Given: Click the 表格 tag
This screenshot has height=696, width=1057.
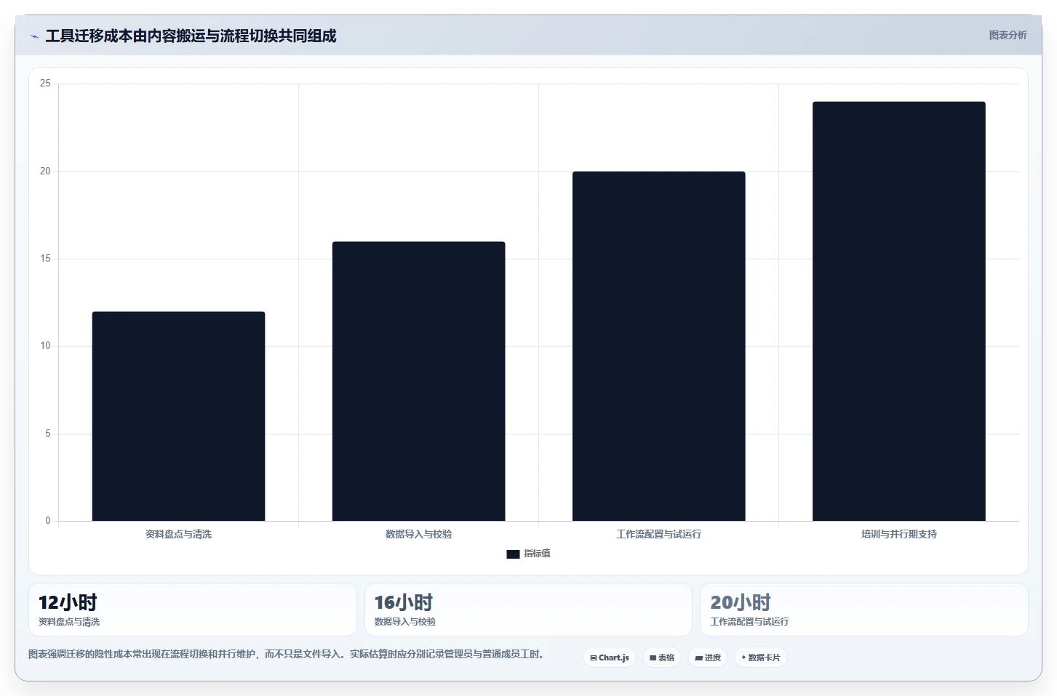Looking at the screenshot, I should coord(662,657).
